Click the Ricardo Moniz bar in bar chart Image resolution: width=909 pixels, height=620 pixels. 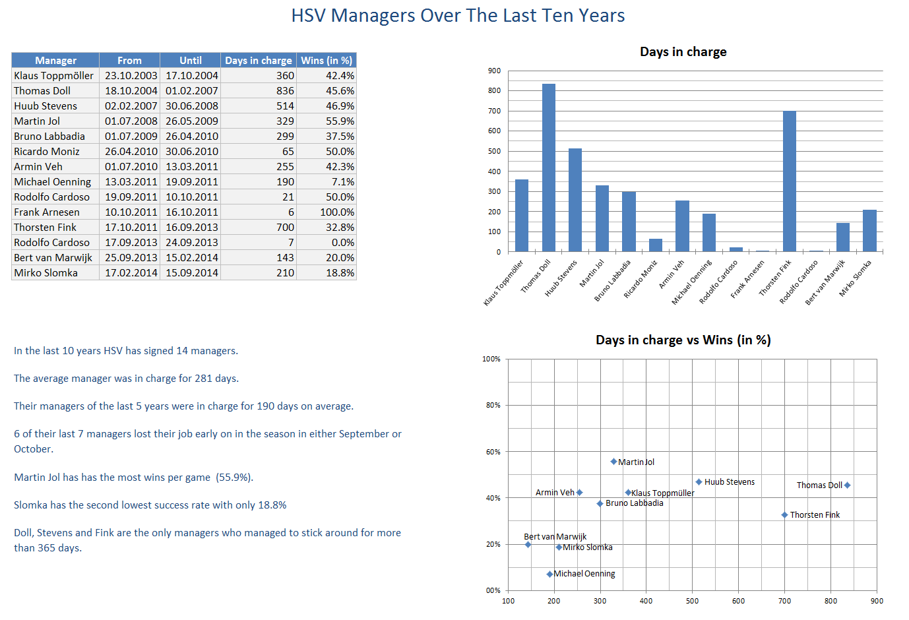coord(656,245)
